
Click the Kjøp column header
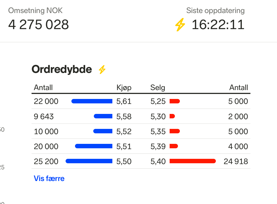pos(124,88)
